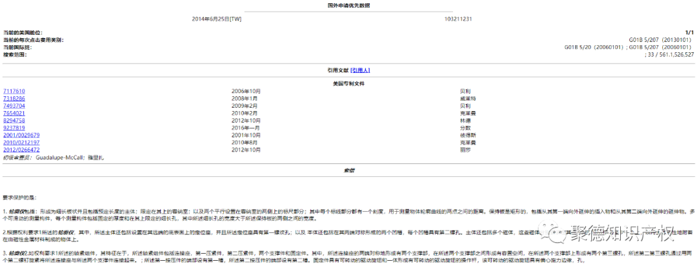Click the 搜索范围 label
Viewport: 697px width, 264px height.
(15, 55)
